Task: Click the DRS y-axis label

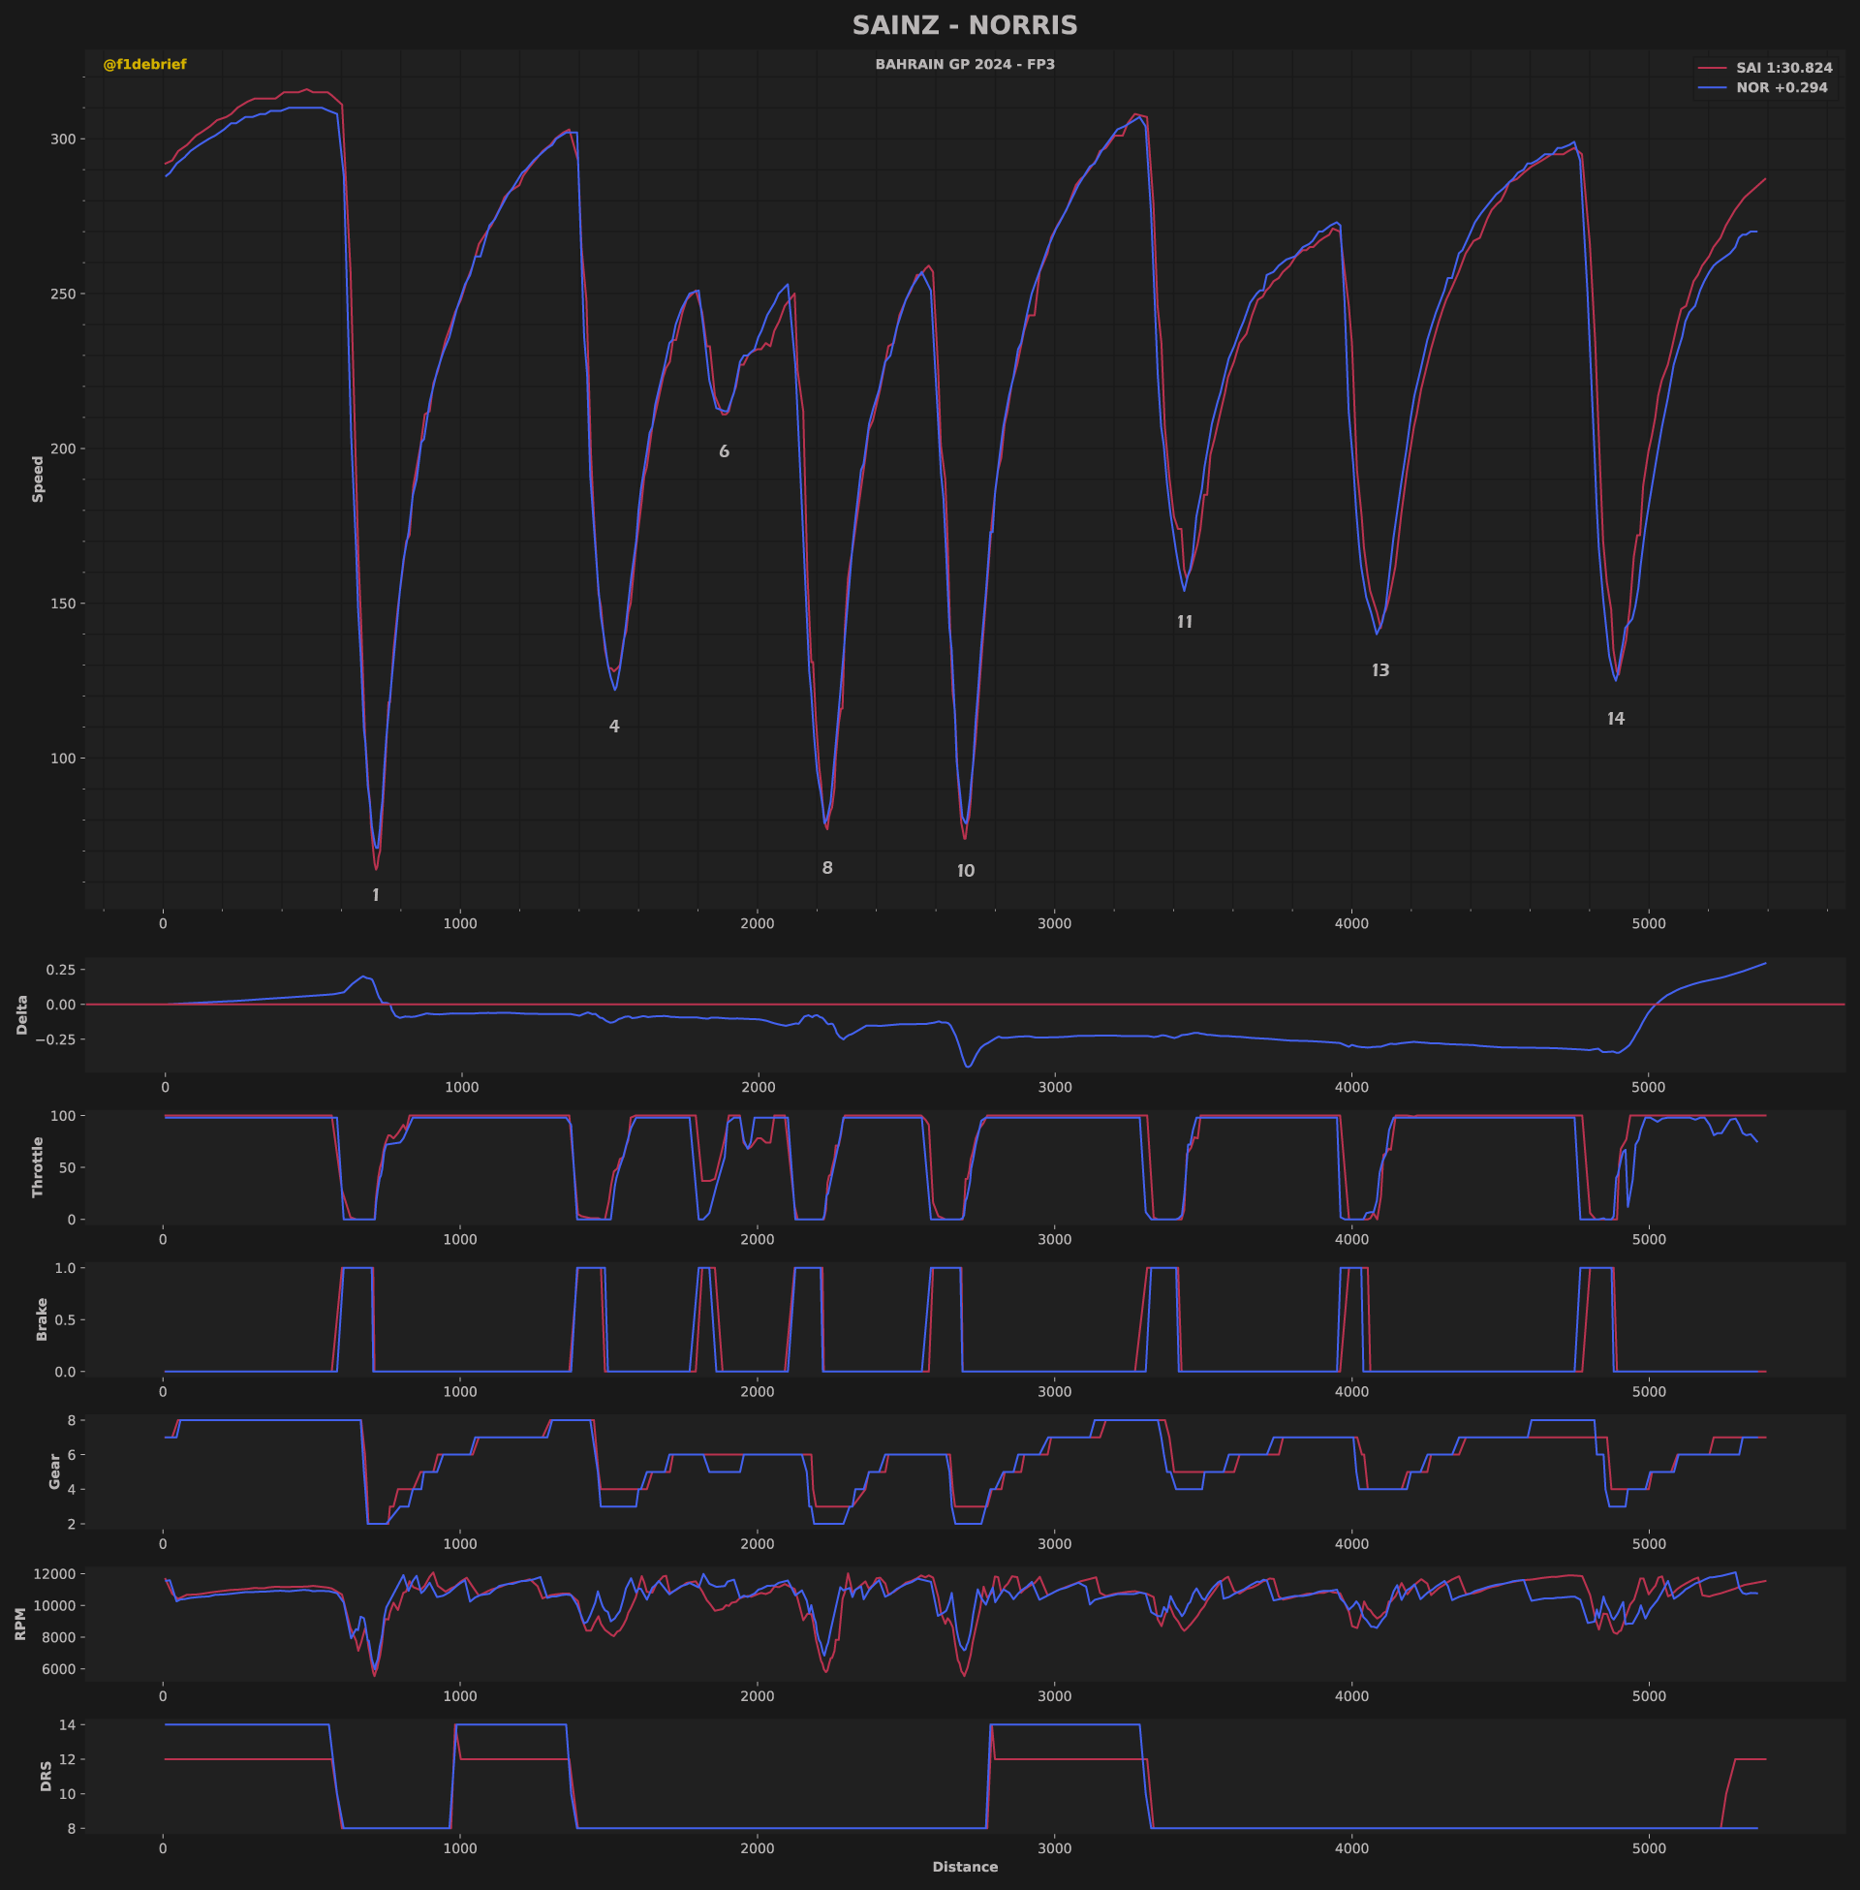Action: pyautogui.click(x=46, y=1776)
